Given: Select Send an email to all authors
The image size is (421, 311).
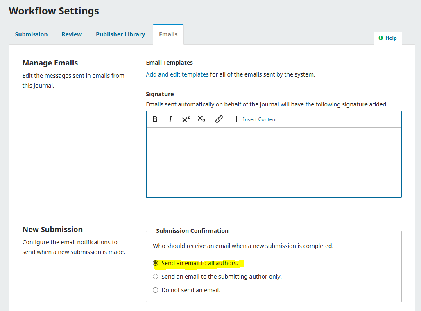Looking at the screenshot, I should (156, 263).
